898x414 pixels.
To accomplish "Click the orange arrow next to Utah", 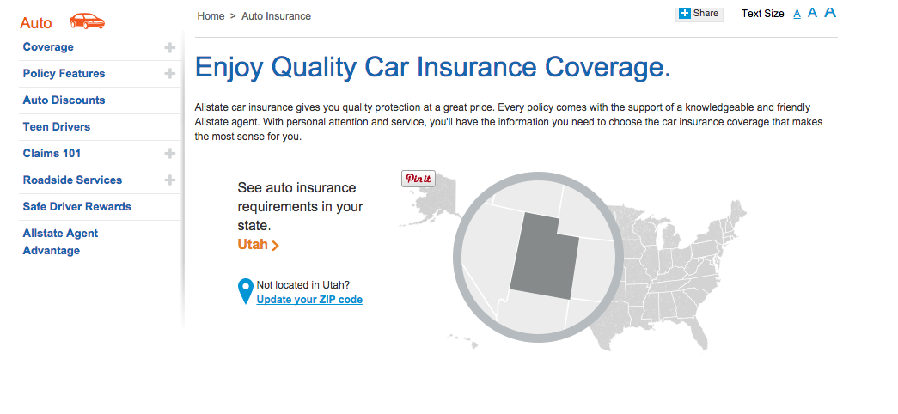I will tap(276, 245).
